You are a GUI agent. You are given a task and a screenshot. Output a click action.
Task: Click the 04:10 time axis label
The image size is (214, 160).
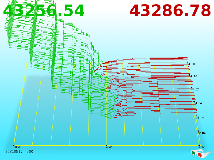193,76
